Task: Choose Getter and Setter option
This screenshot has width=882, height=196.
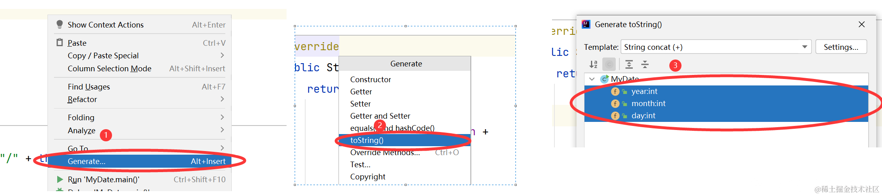Action: click(x=380, y=116)
